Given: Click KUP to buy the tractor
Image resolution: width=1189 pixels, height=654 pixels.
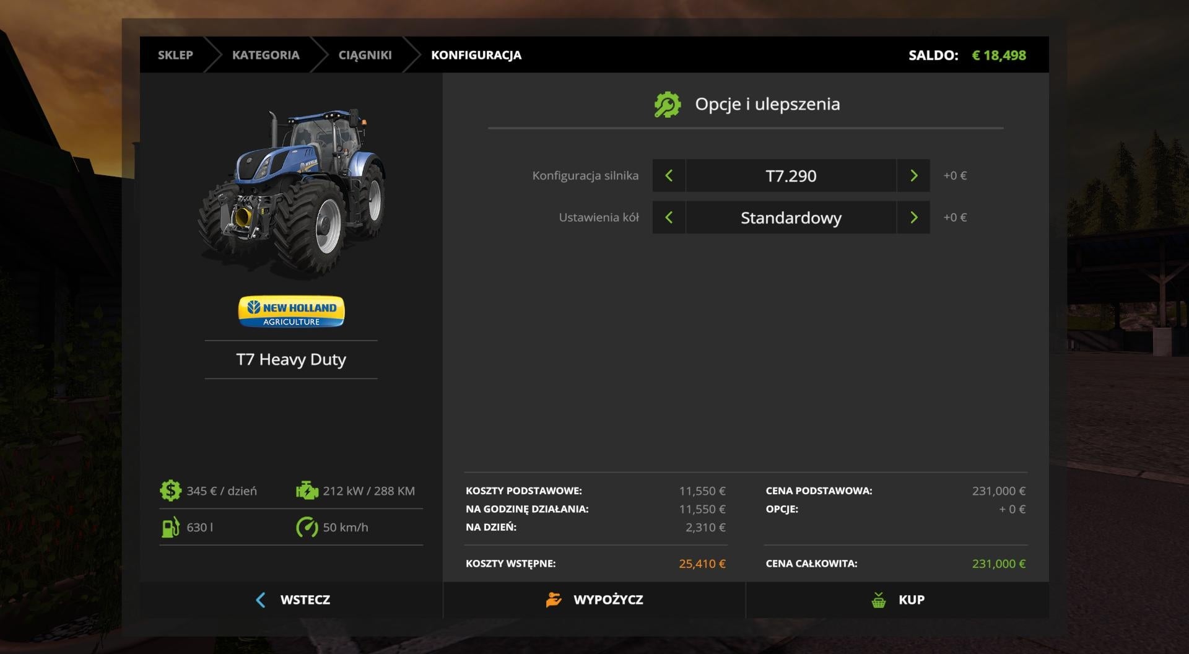Looking at the screenshot, I should [x=897, y=599].
